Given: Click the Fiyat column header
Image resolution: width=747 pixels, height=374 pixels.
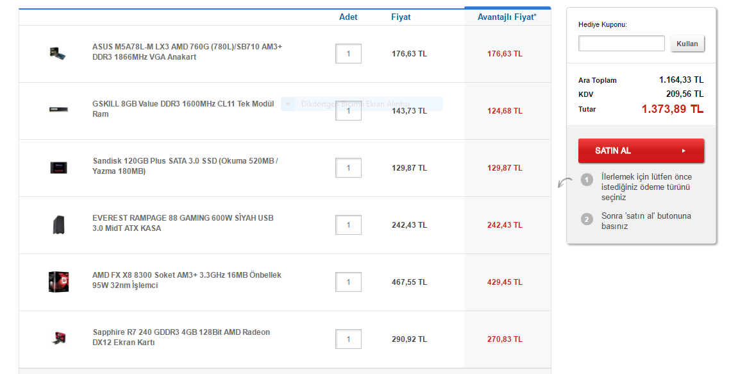Looking at the screenshot, I should coord(401,17).
